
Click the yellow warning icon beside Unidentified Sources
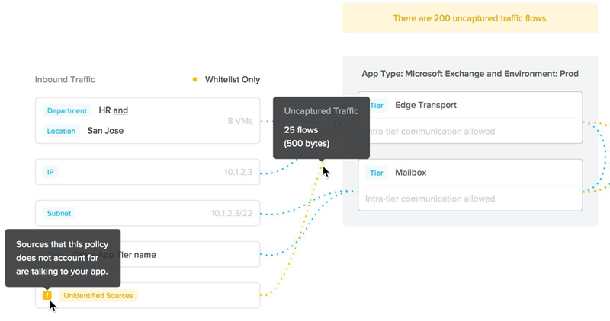47,295
